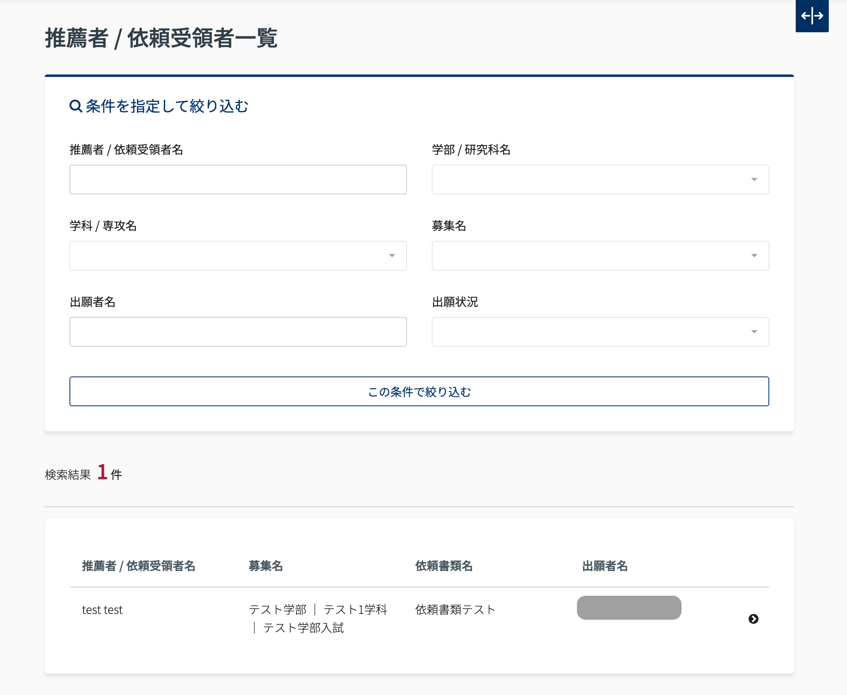Click caret of 出願状況 select box
The width and height of the screenshot is (847, 695).
754,332
